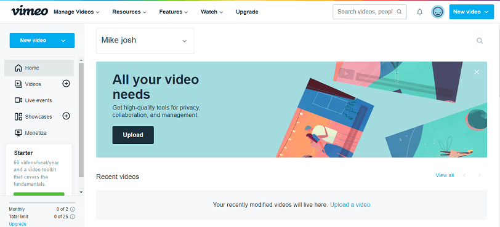Add a new video via Videos plus icon
This screenshot has width=500, height=227.
[x=66, y=84]
